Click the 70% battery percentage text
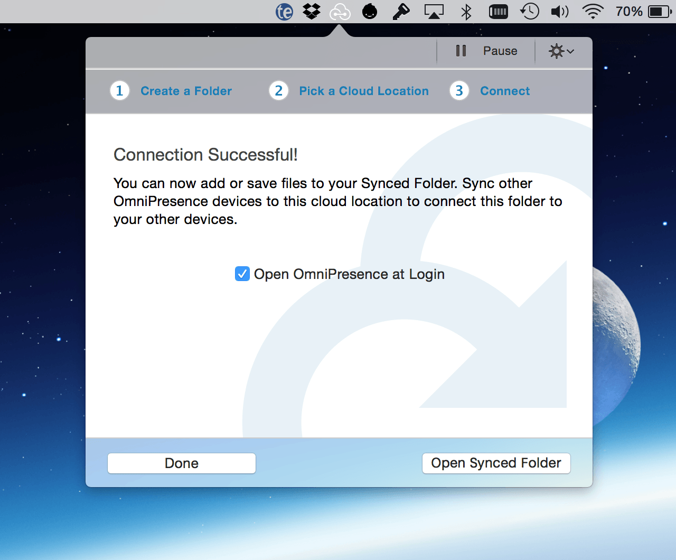 (629, 11)
